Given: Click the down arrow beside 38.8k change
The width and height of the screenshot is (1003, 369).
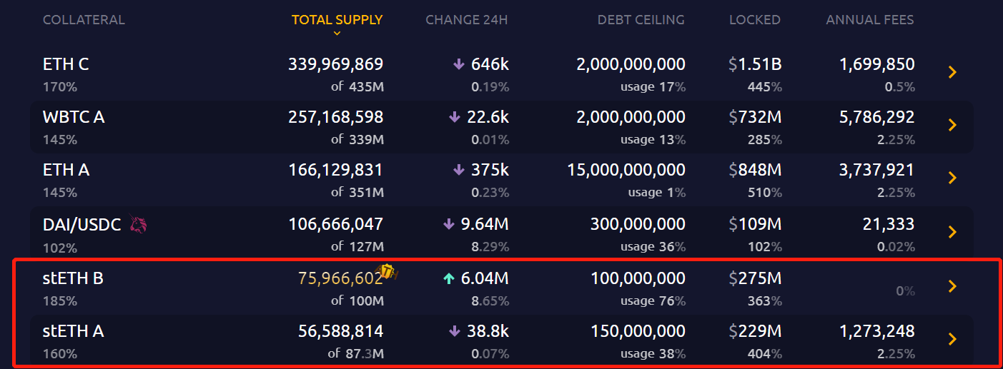Looking at the screenshot, I should [455, 331].
